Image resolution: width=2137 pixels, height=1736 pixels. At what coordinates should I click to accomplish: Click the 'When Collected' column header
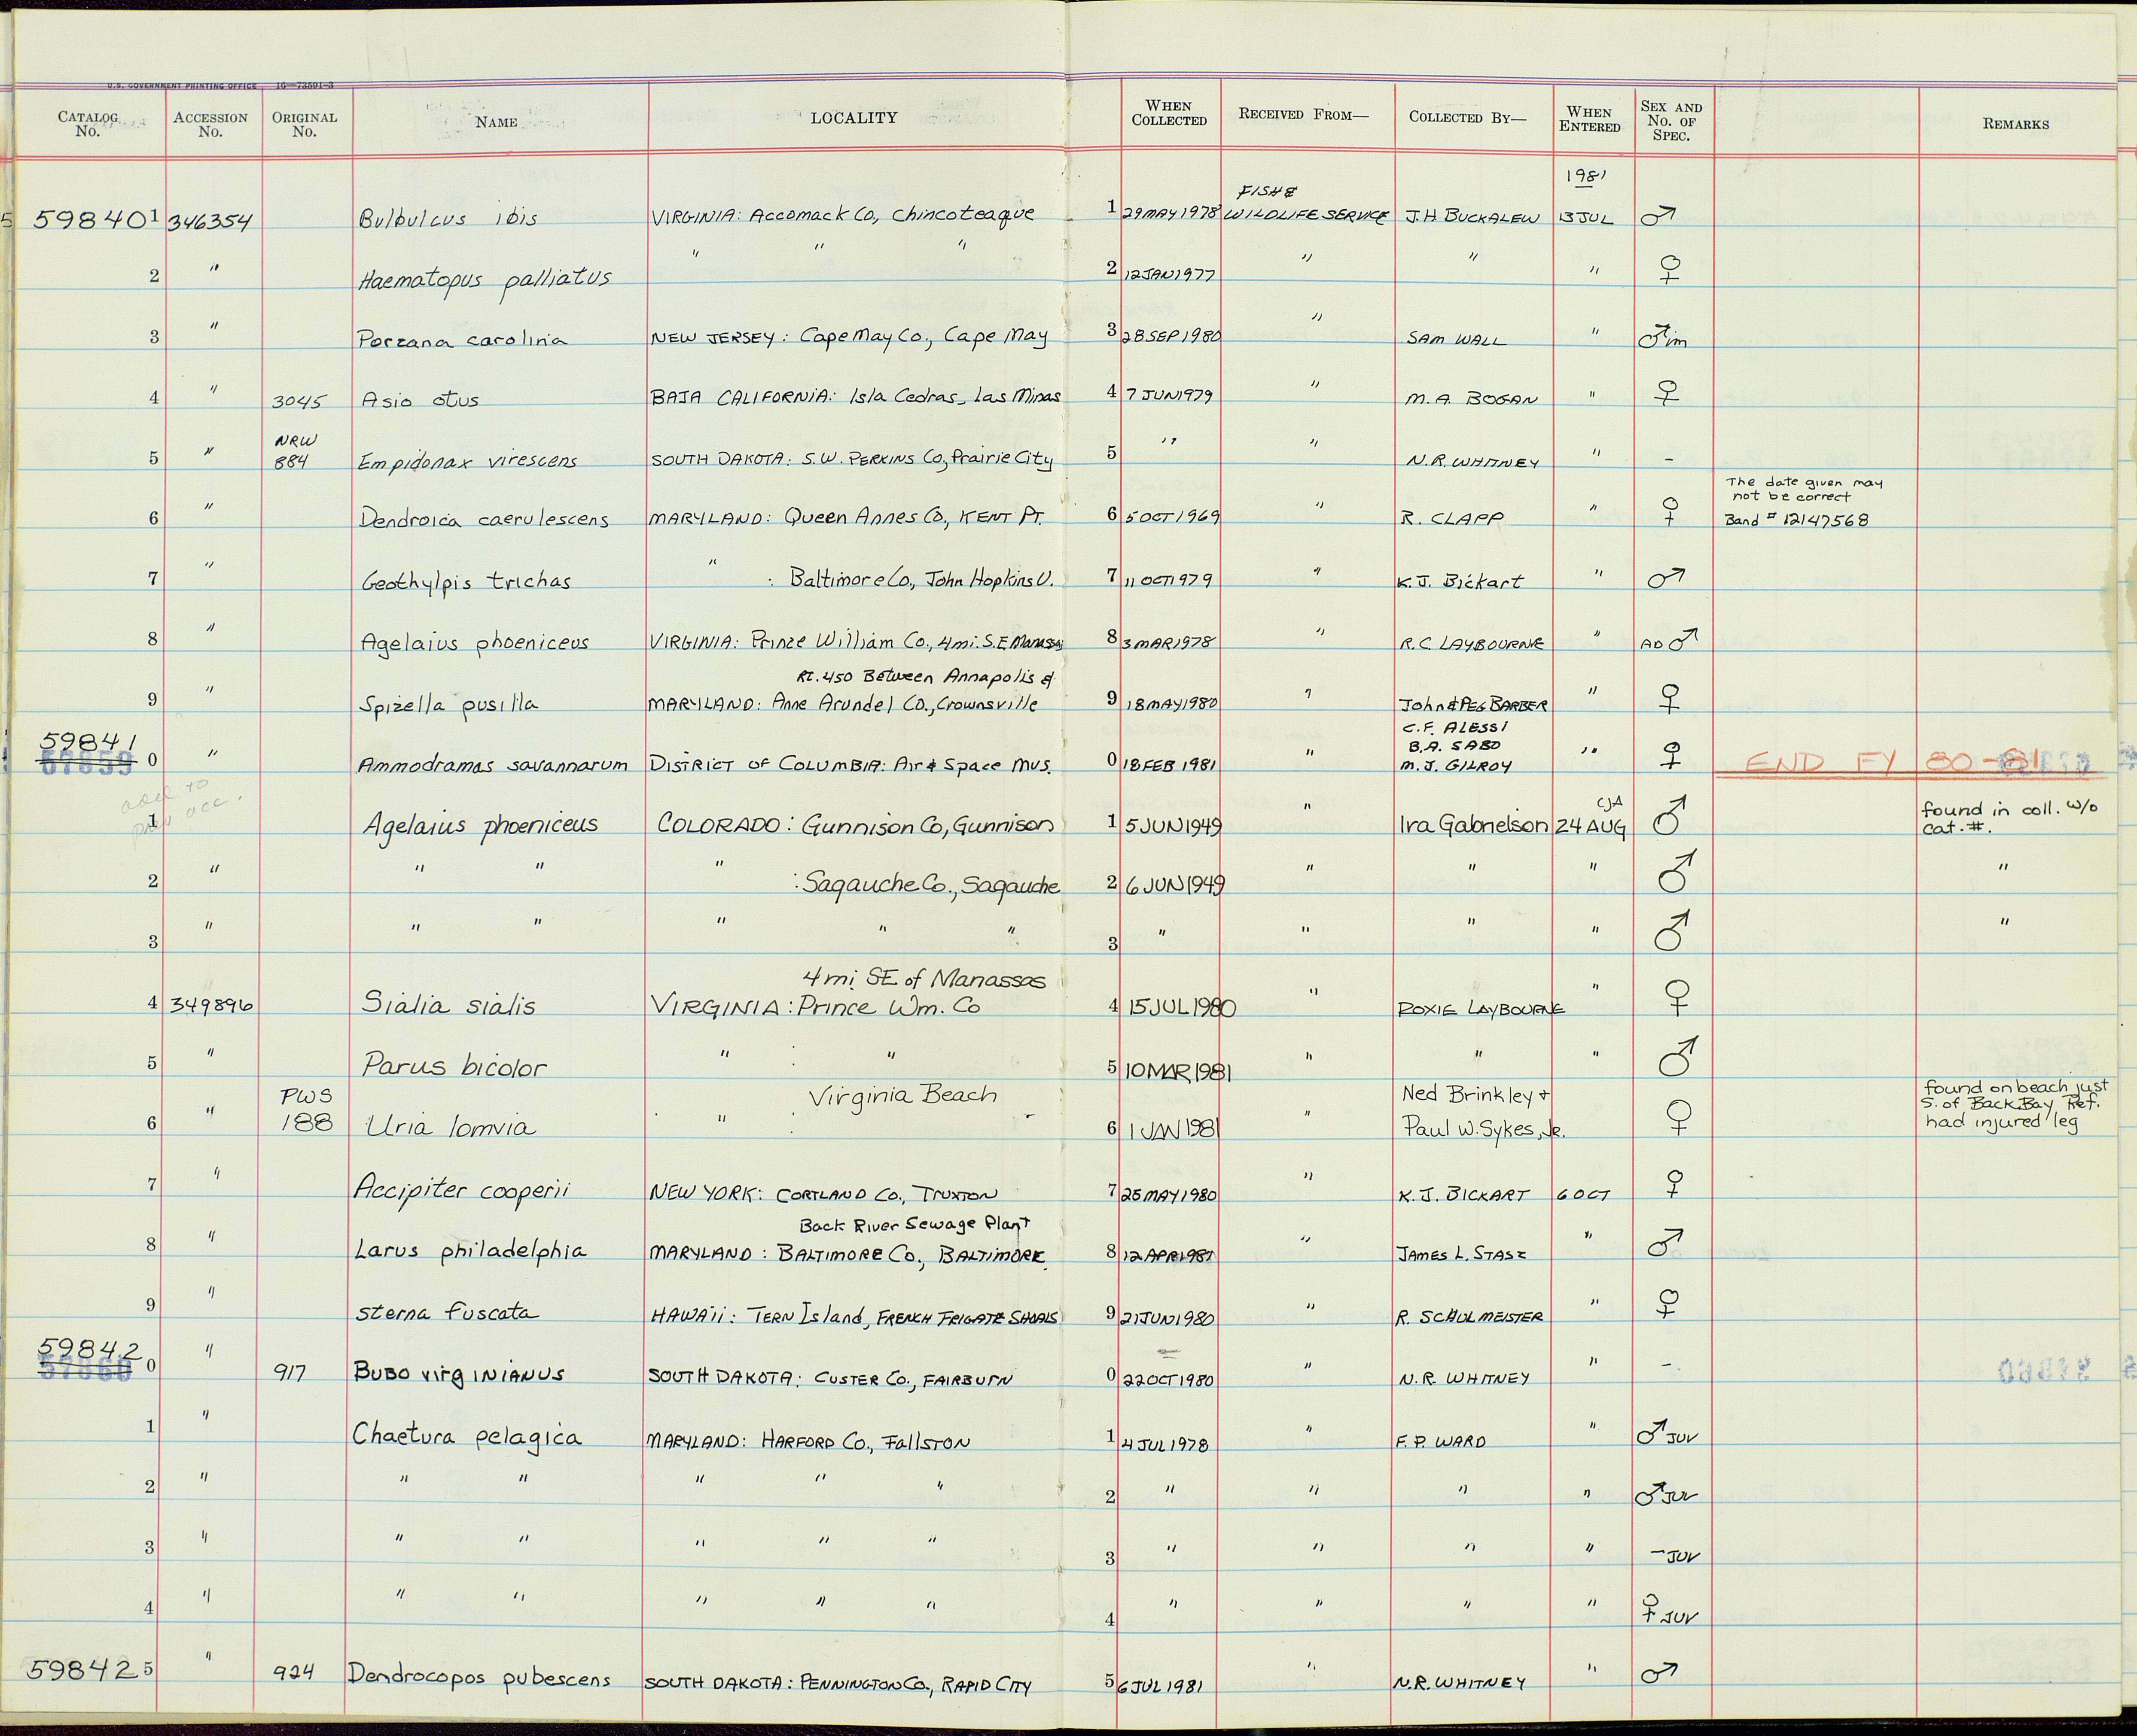click(x=1168, y=113)
